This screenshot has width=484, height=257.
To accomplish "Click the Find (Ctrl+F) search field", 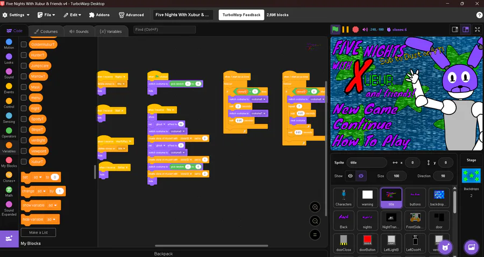I will (x=165, y=30).
